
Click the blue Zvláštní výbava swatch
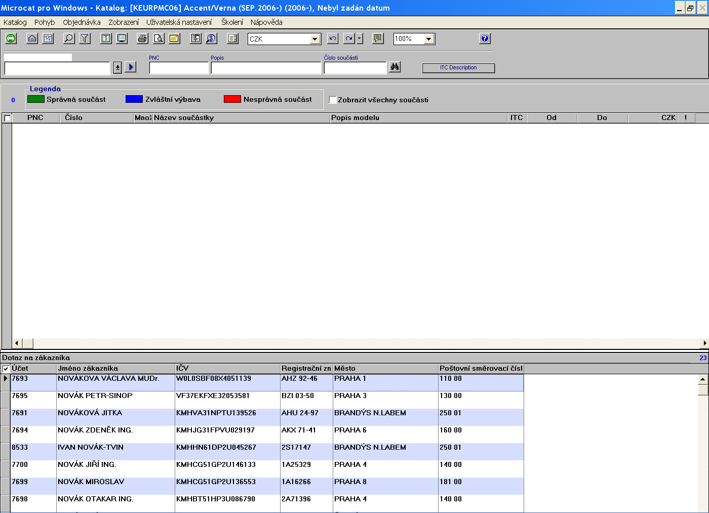[x=134, y=99]
